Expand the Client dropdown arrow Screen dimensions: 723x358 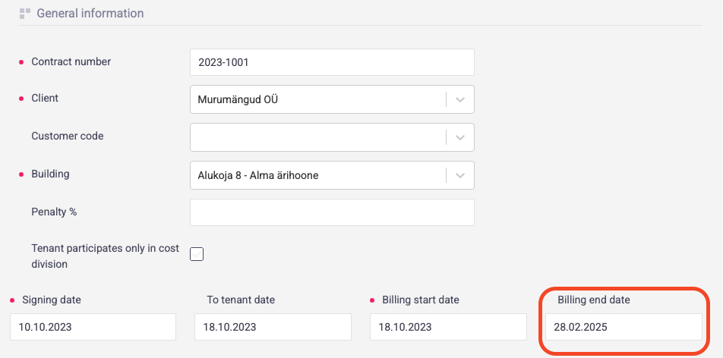coord(459,99)
